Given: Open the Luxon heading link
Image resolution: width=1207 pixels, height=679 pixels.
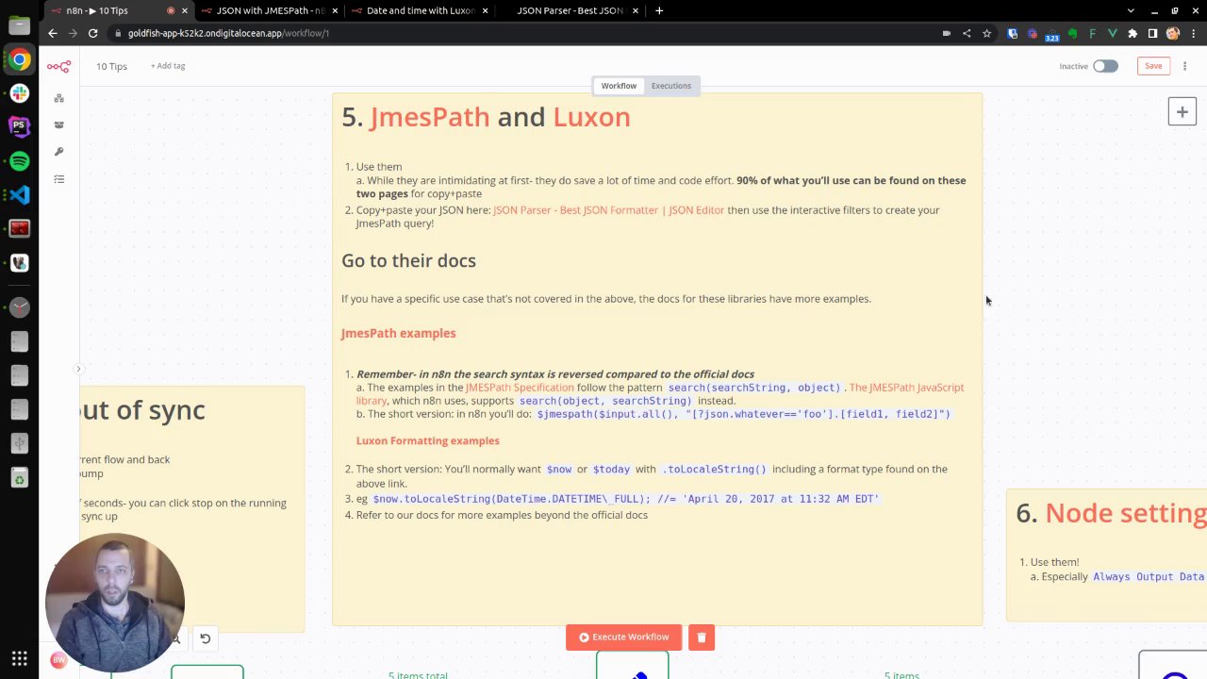Looking at the screenshot, I should (591, 117).
